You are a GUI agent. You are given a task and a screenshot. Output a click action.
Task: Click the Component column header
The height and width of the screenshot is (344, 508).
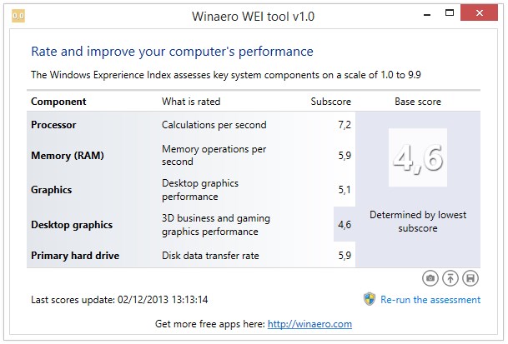[x=58, y=102]
